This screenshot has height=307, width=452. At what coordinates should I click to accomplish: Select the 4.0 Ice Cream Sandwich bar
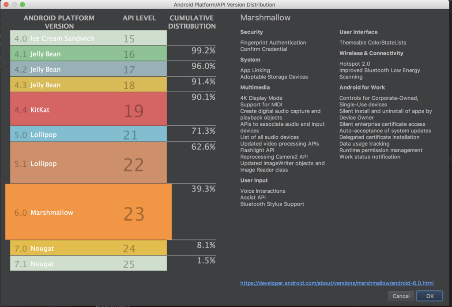click(88, 38)
